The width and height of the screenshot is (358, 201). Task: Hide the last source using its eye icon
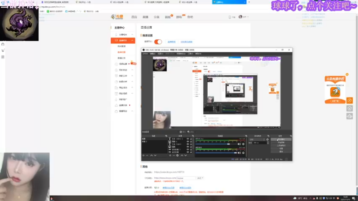click(188, 152)
